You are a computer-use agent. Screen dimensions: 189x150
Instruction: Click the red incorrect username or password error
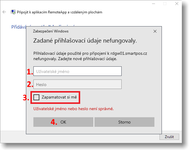coord(73,109)
